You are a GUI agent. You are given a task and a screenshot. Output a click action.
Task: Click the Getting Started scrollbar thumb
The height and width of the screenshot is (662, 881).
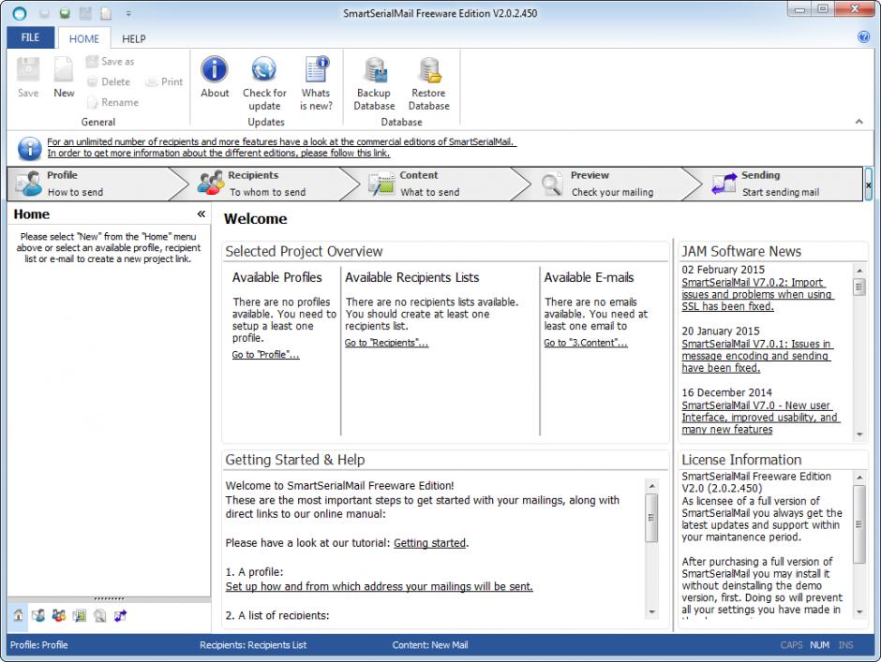point(651,518)
